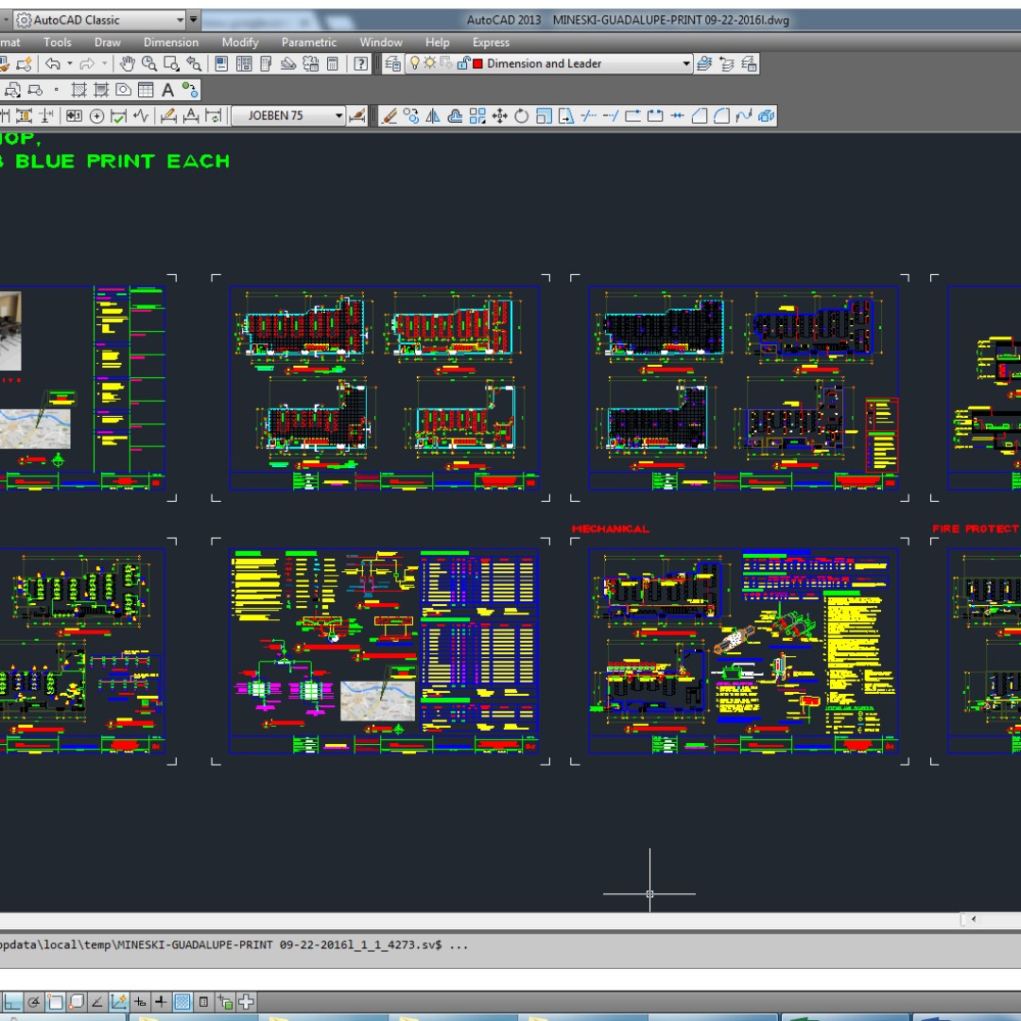Toggle Snap mode on the status bar
The width and height of the screenshot is (1021, 1021).
(33, 1002)
